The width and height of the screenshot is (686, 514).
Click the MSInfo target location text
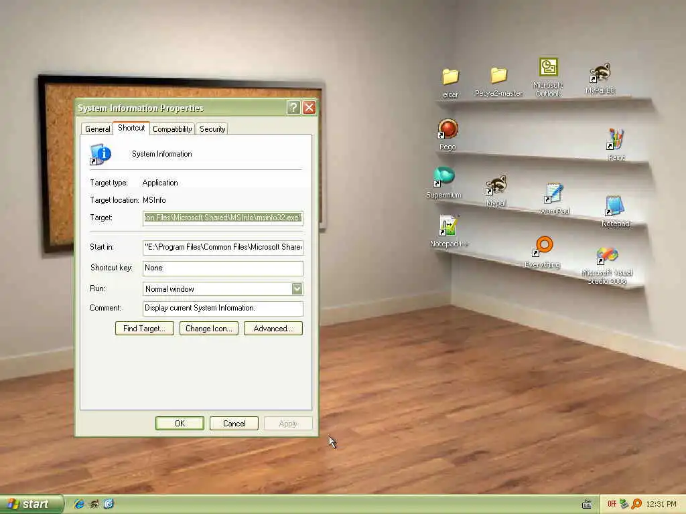tap(155, 200)
